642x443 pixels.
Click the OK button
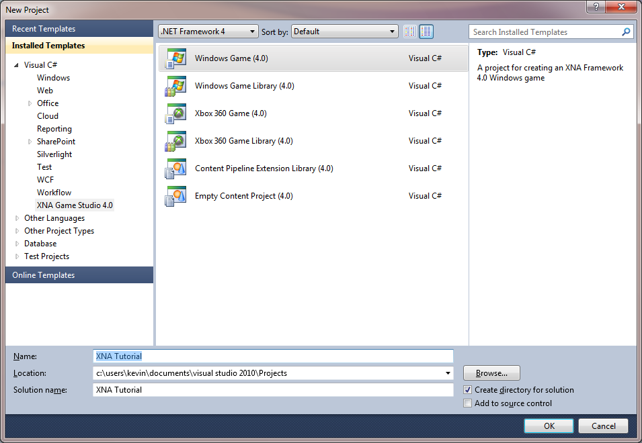549,426
